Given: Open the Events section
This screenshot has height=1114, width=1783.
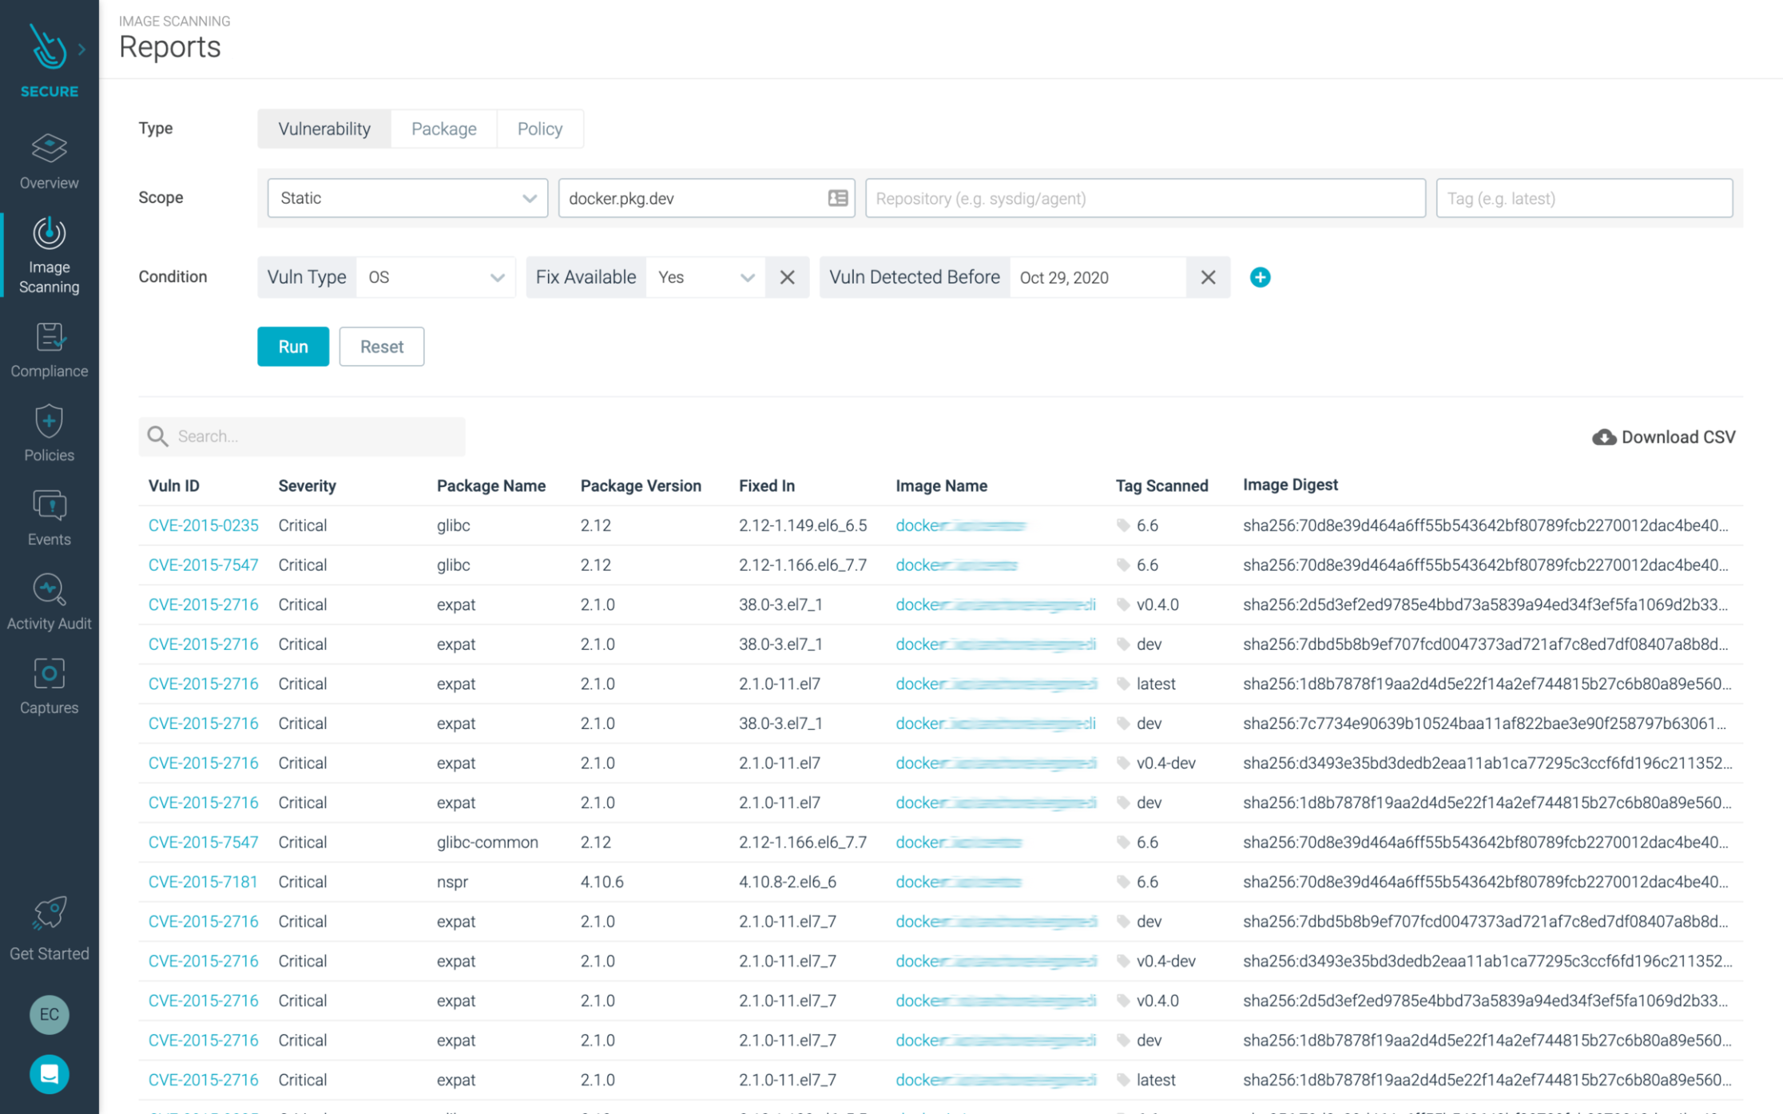Looking at the screenshot, I should (49, 518).
